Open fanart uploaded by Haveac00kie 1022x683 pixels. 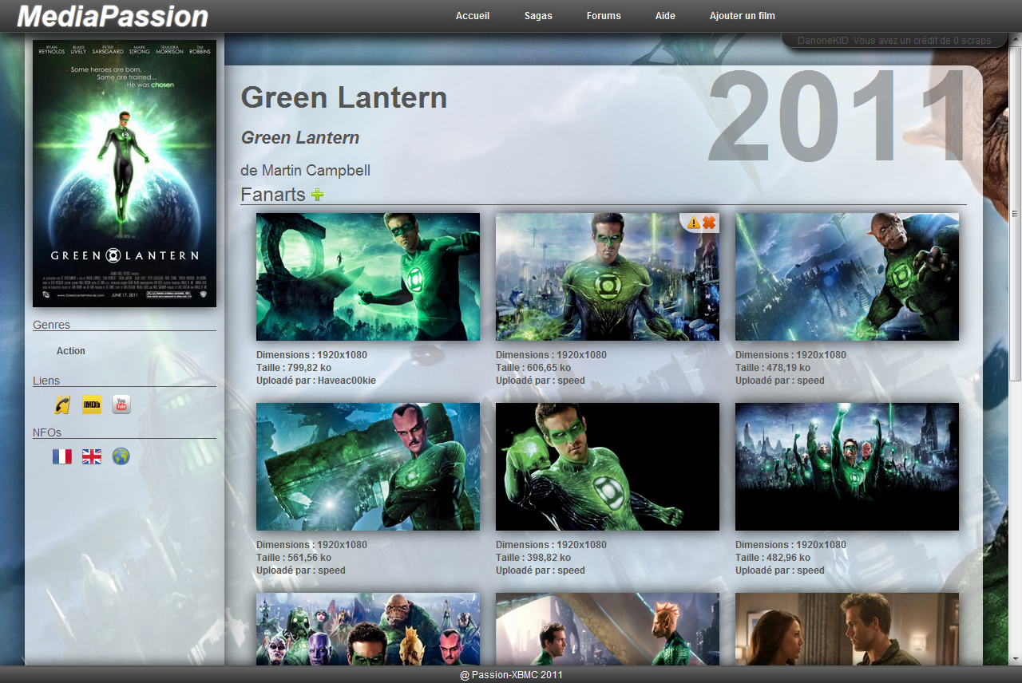(368, 277)
